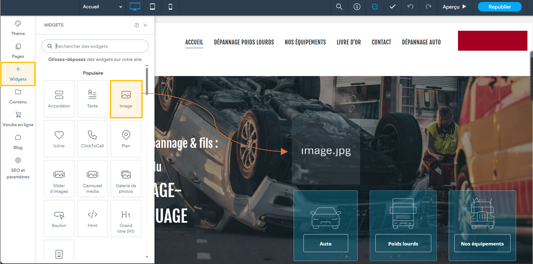The height and width of the screenshot is (264, 533).
Task: Redo the last action
Action: coord(428,6)
